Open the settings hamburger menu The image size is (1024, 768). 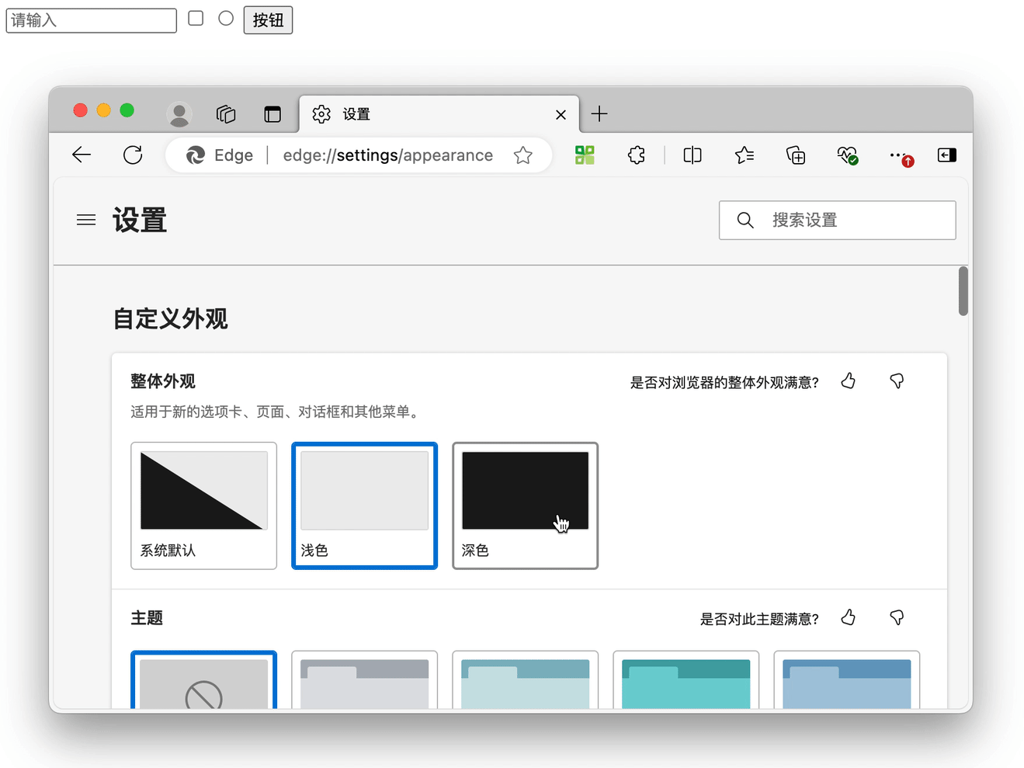coord(85,220)
